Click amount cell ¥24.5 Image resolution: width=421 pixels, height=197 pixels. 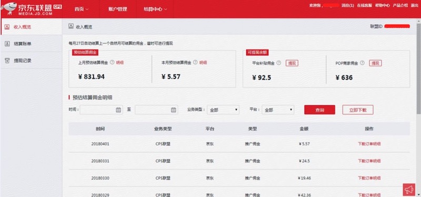304,161
